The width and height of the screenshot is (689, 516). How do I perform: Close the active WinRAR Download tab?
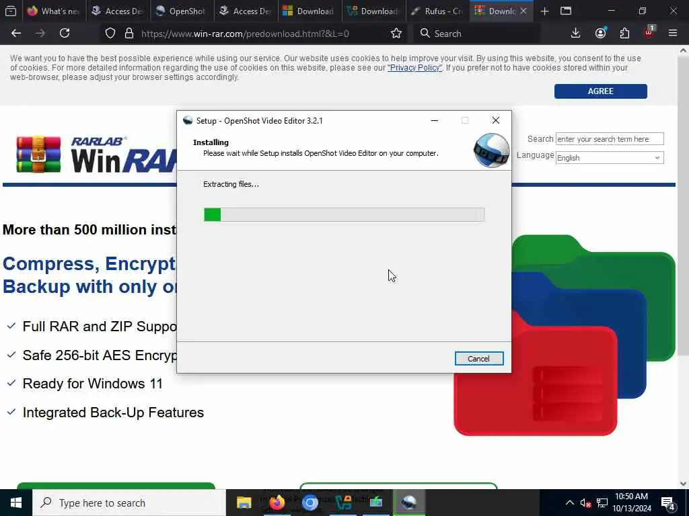(523, 11)
